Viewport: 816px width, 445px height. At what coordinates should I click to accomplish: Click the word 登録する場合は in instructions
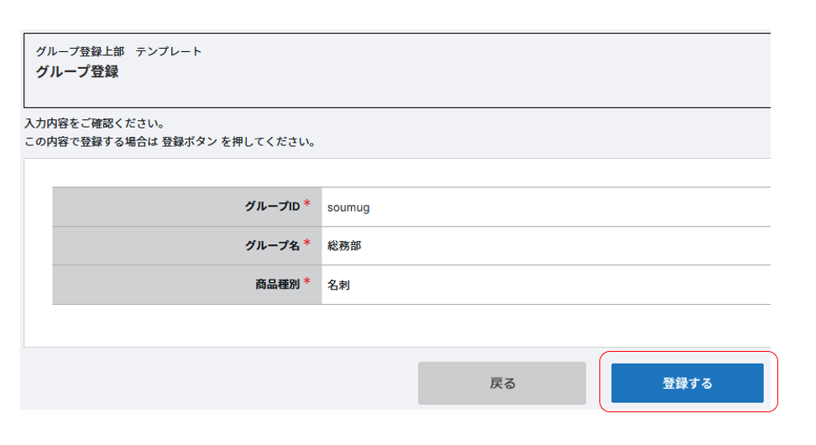click(121, 142)
